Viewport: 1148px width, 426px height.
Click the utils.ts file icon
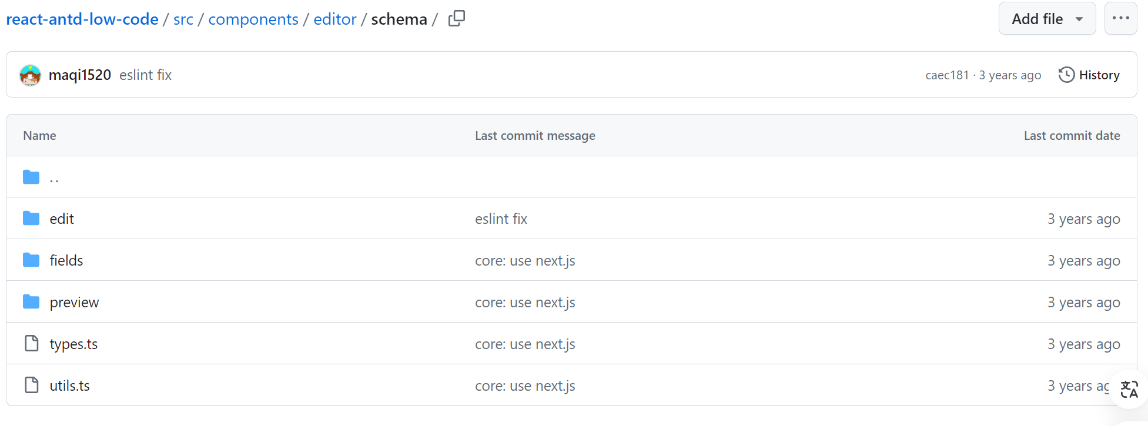(32, 385)
